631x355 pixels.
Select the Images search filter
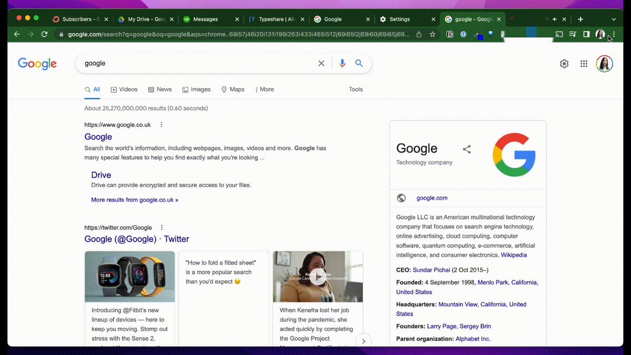click(196, 89)
